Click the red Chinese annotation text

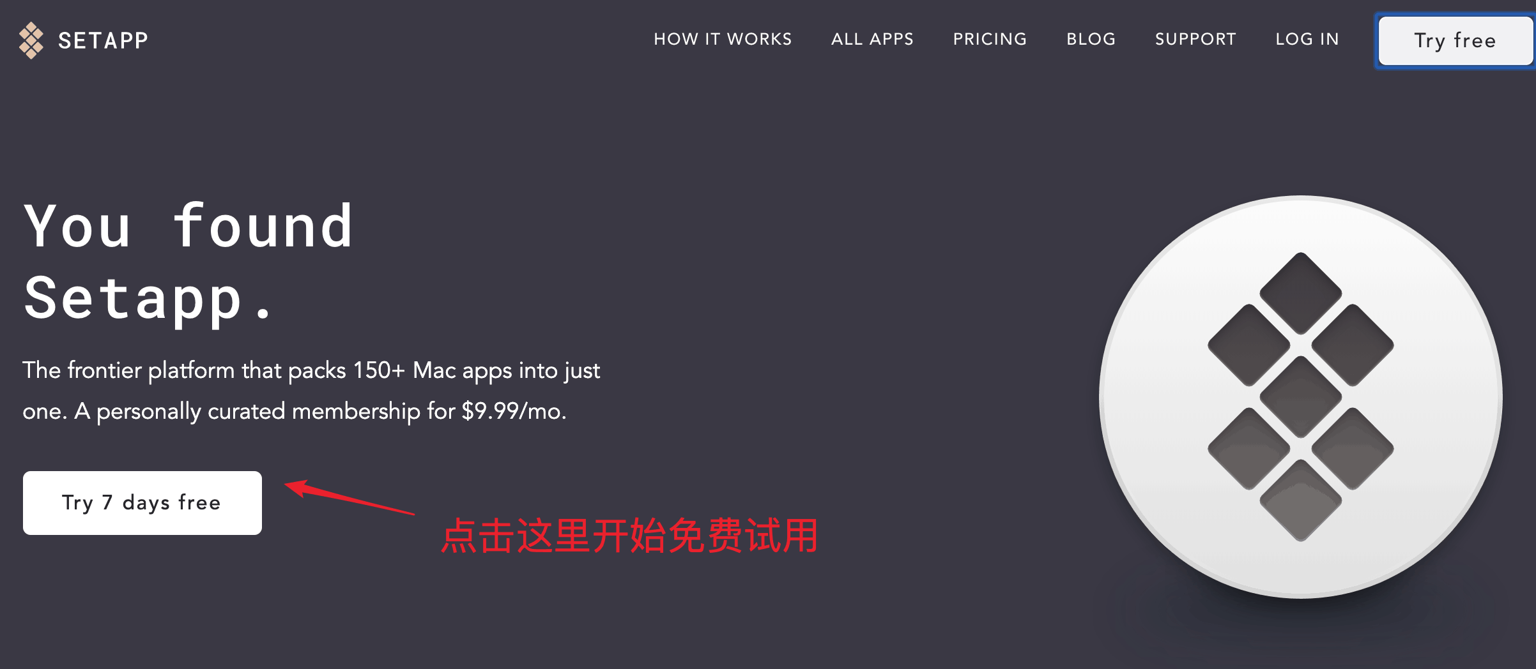(x=629, y=536)
